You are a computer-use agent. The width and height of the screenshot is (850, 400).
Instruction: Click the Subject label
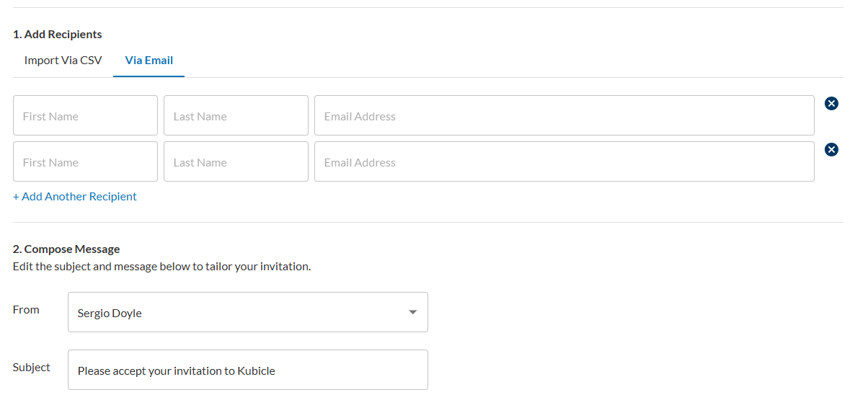tap(32, 368)
